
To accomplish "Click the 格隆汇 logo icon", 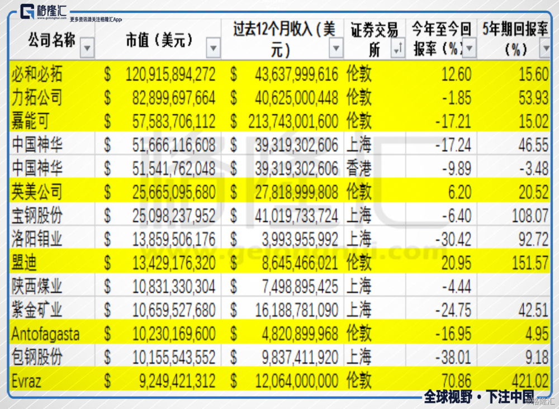I will point(27,11).
